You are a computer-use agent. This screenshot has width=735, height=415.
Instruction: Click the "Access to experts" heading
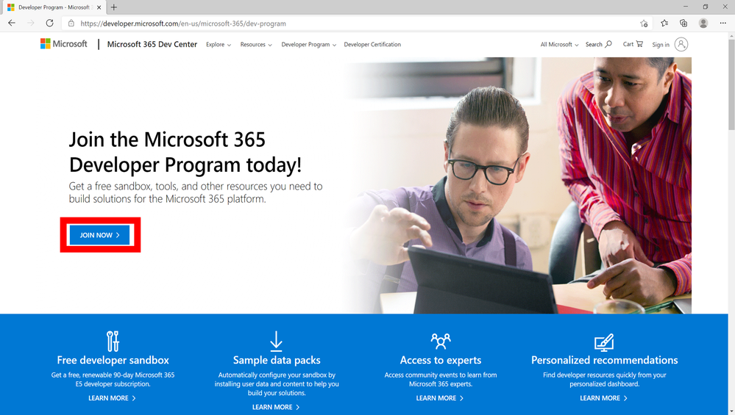tap(441, 360)
